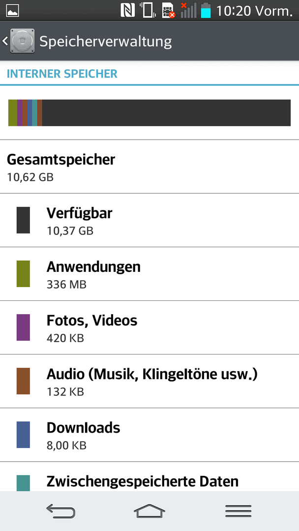Open the Anwendungen storage entry

pyautogui.click(x=149, y=274)
